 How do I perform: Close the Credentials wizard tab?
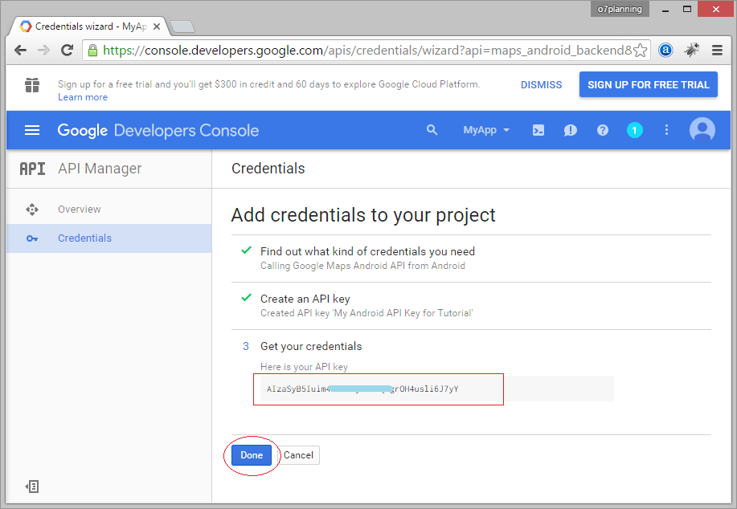(x=157, y=26)
